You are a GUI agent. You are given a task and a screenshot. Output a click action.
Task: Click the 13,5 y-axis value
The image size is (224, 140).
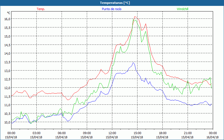(x=7, y=62)
